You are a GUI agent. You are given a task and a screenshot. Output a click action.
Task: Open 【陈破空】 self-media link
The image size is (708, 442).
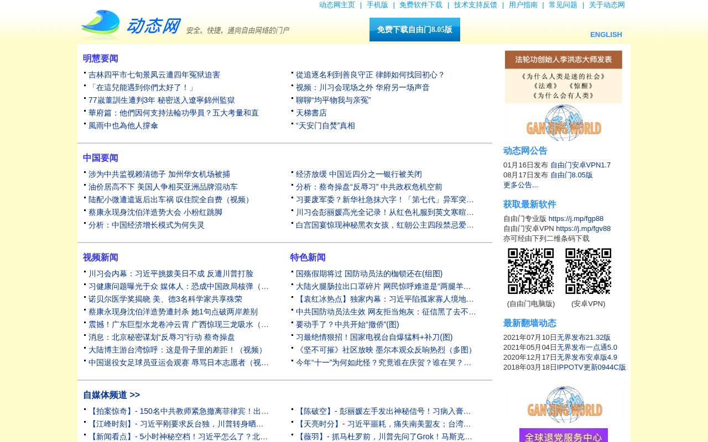[383, 411]
